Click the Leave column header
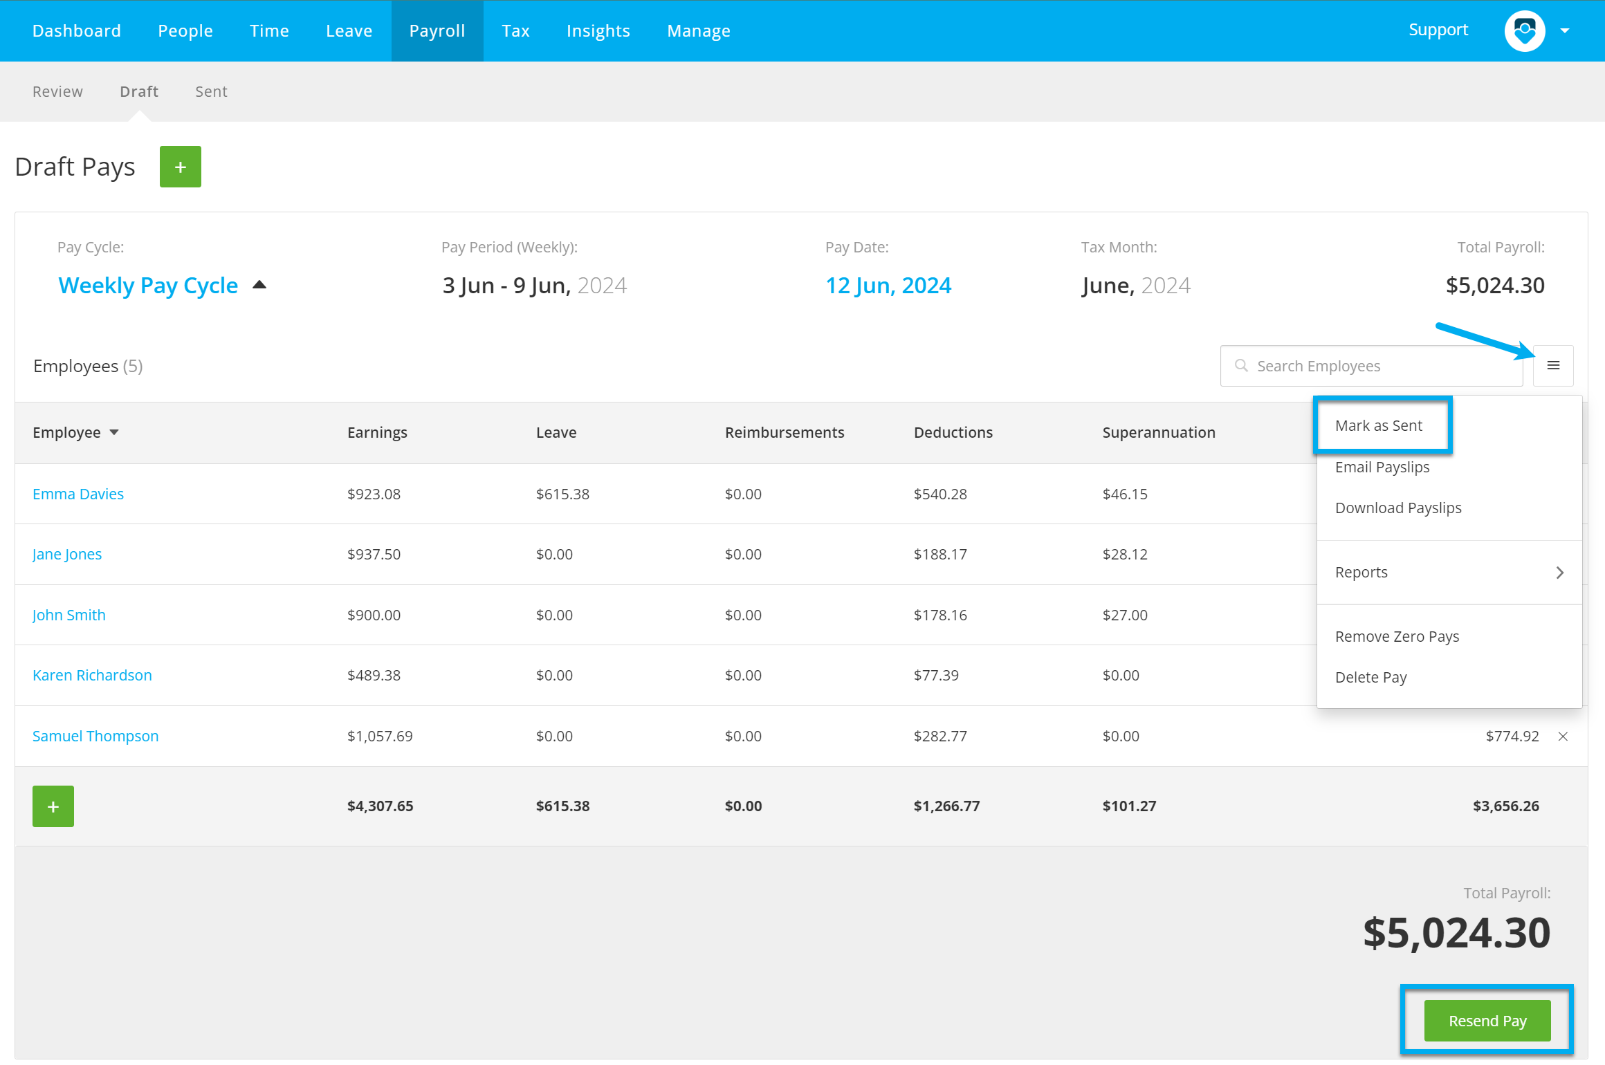 point(556,432)
